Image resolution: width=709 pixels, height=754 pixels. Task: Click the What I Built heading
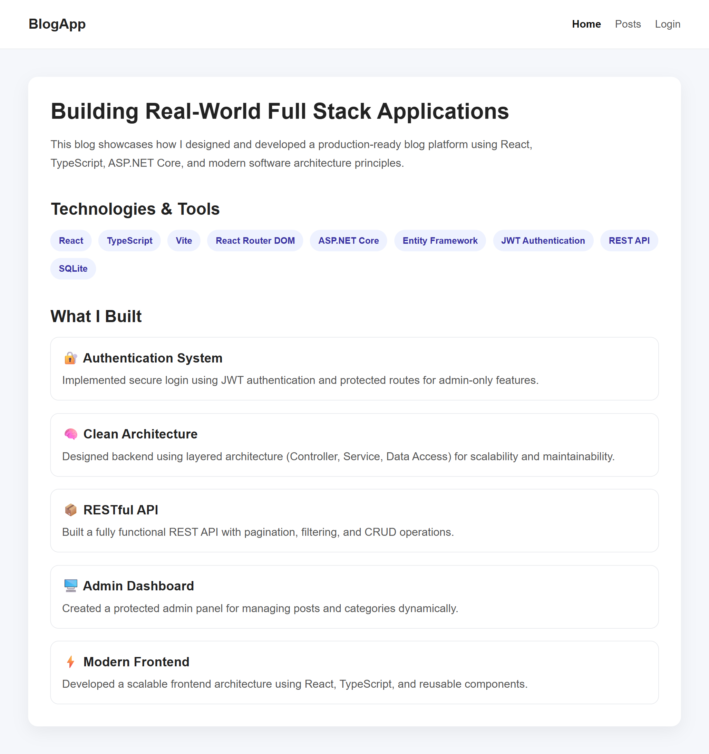pyautogui.click(x=96, y=316)
